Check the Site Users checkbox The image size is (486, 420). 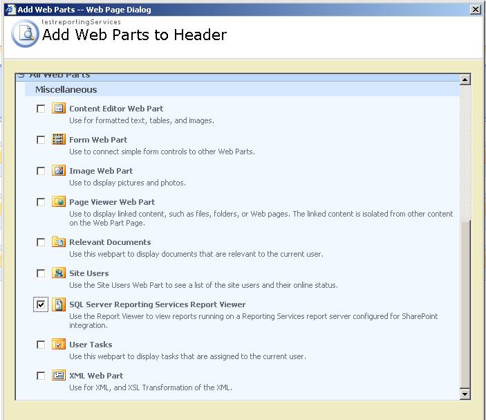pos(41,273)
